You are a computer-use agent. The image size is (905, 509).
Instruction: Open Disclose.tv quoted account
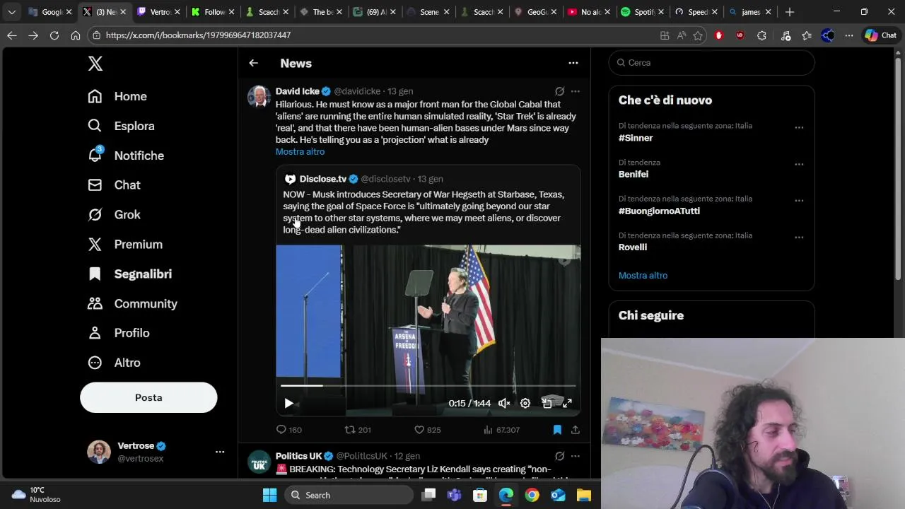322,179
